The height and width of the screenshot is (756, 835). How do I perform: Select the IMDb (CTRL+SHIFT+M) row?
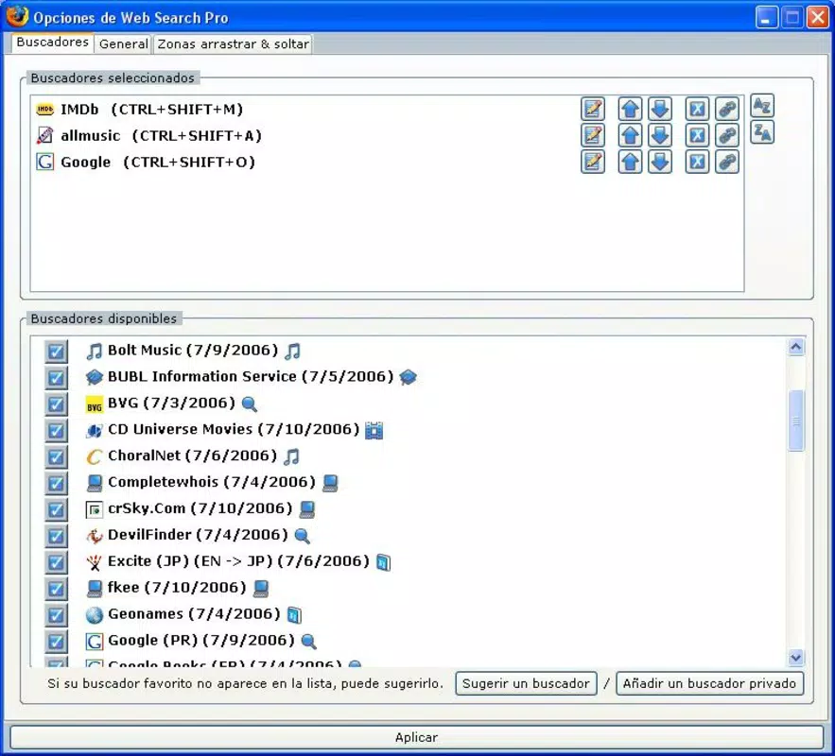[387, 109]
